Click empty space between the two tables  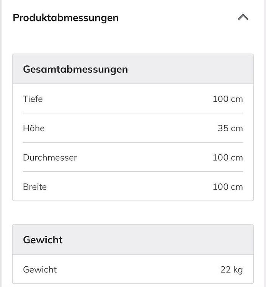point(133,213)
